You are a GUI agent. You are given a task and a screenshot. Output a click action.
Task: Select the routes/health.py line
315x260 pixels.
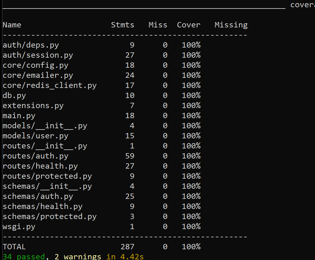click(x=40, y=166)
